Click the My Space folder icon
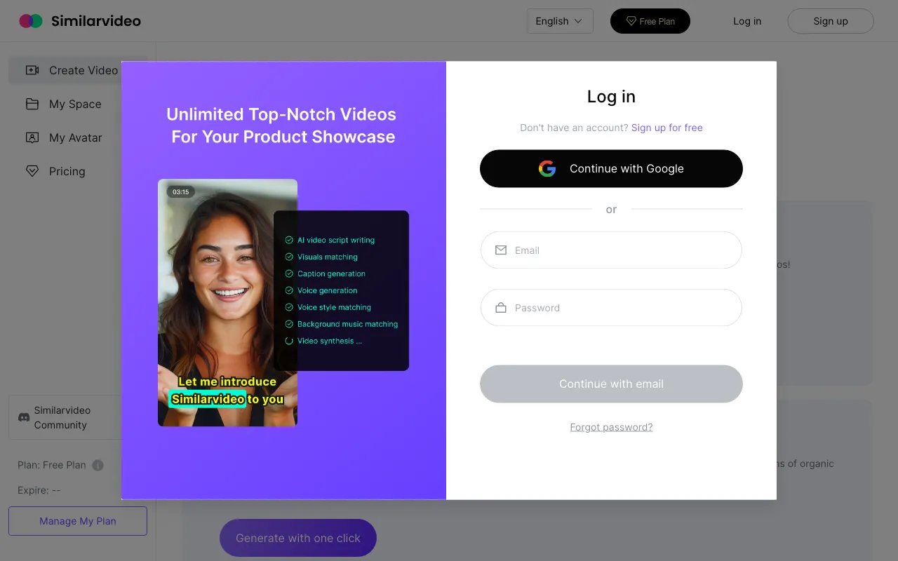The height and width of the screenshot is (561, 898). (x=32, y=104)
